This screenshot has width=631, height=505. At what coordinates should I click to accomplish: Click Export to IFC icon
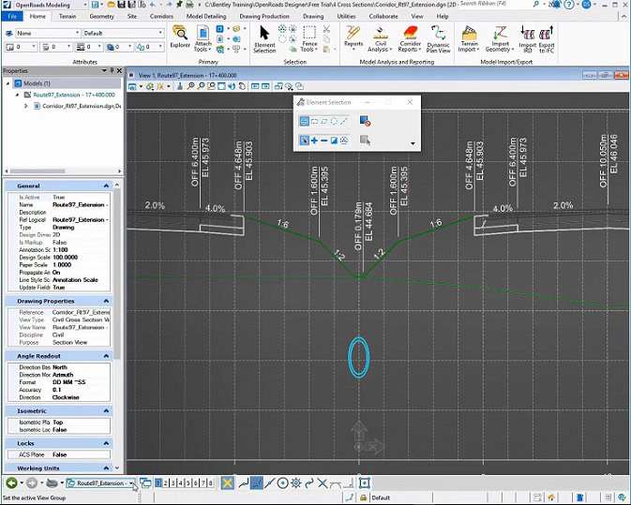pos(546,37)
